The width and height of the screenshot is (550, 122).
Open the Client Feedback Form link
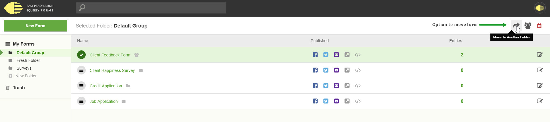110,55
